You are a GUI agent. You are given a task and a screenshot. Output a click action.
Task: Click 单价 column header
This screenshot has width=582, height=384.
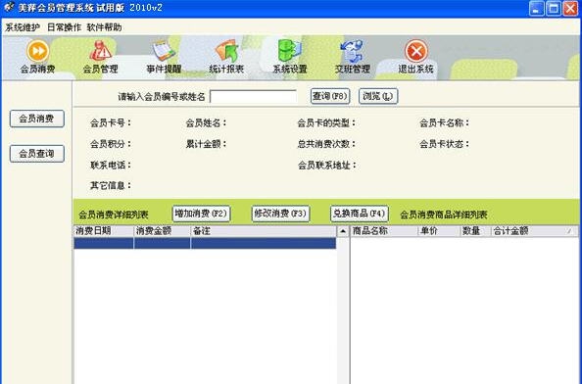click(439, 231)
